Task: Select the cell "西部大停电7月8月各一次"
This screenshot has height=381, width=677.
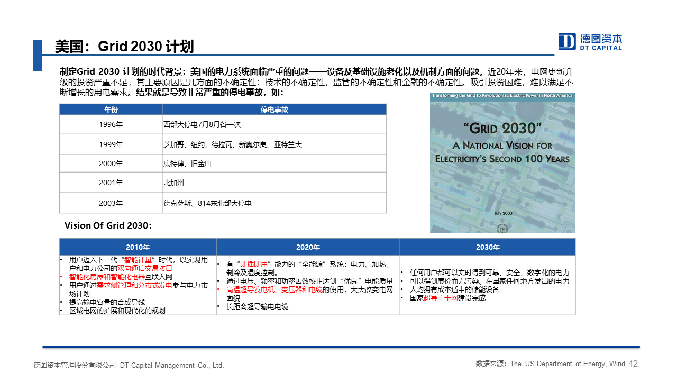Action: point(275,124)
